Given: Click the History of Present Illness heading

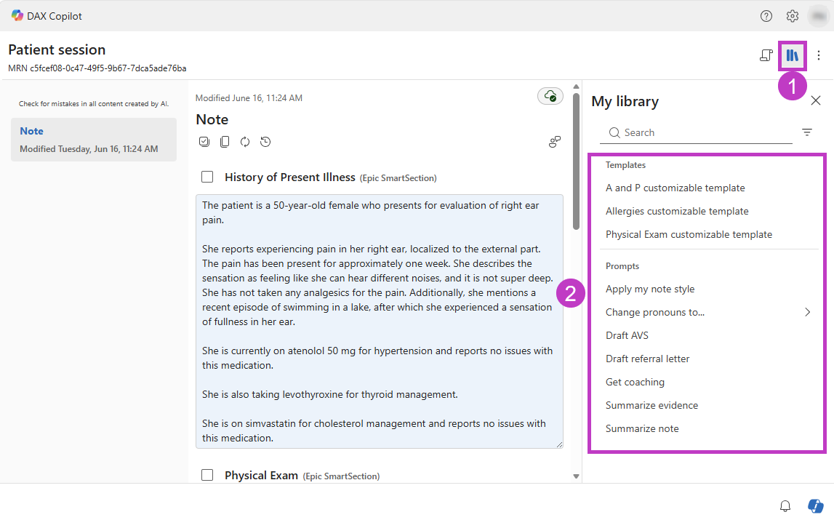Looking at the screenshot, I should tap(290, 177).
